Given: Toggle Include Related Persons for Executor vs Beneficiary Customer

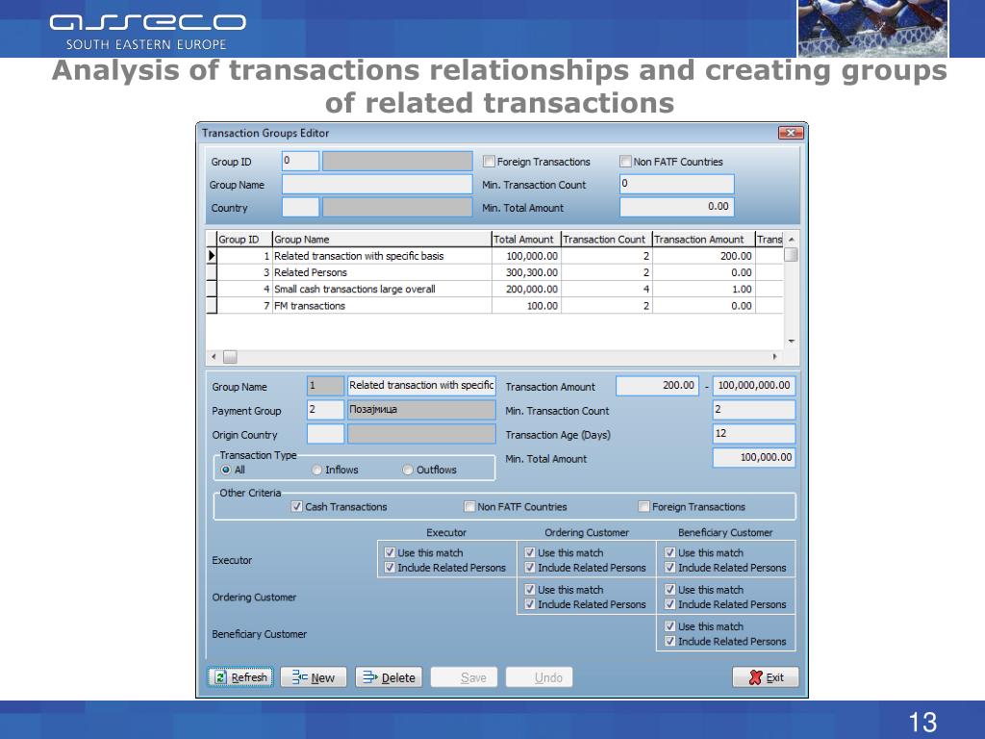Looking at the screenshot, I should pyautogui.click(x=670, y=568).
